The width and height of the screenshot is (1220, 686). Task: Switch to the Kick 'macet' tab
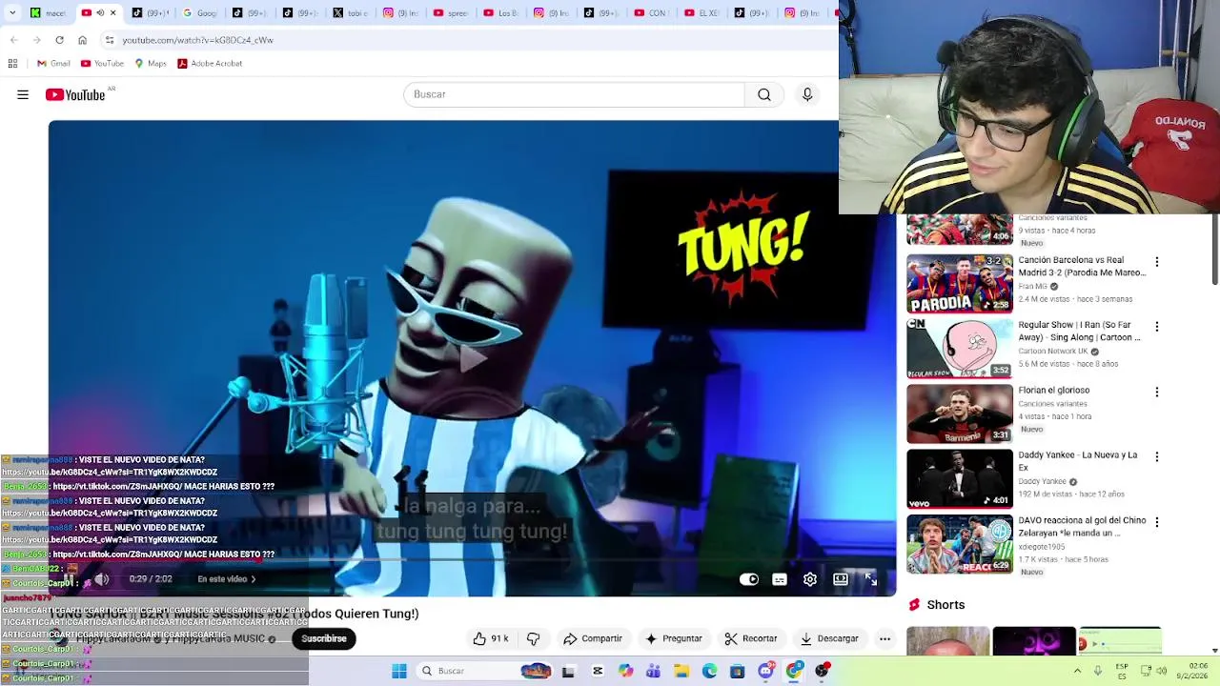[48, 12]
